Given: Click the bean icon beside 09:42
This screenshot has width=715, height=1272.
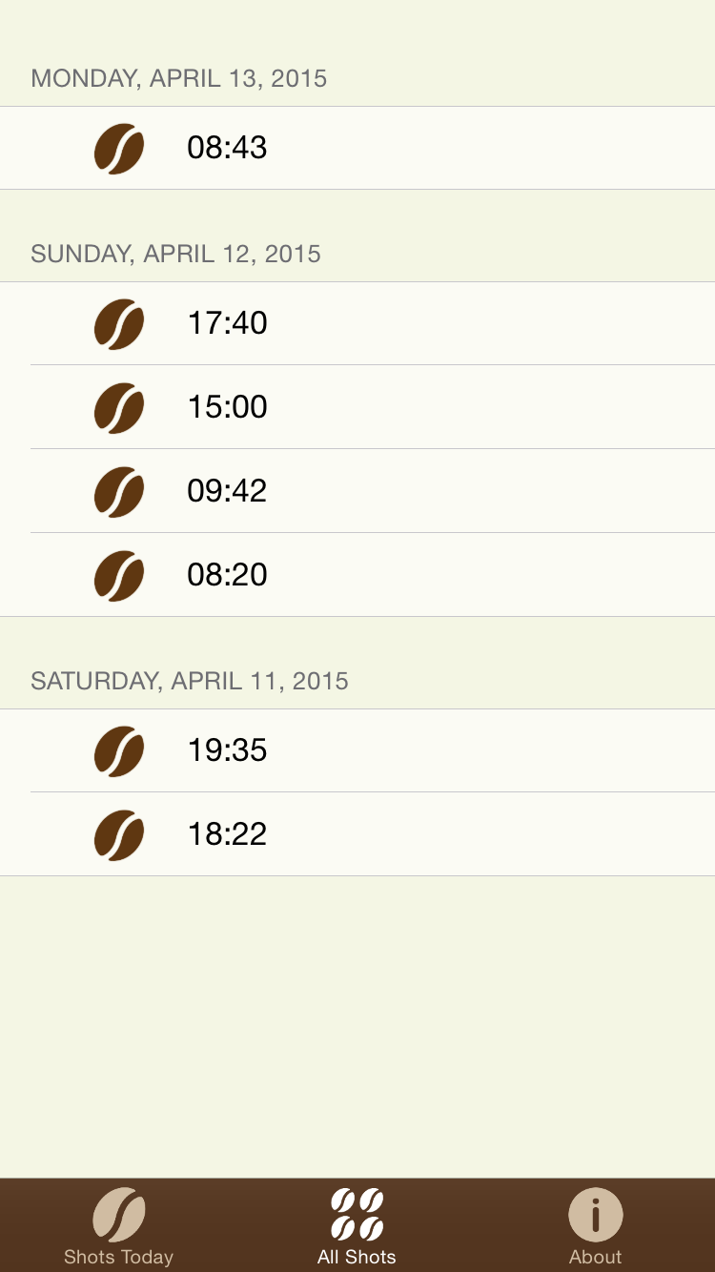Looking at the screenshot, I should point(119,492).
